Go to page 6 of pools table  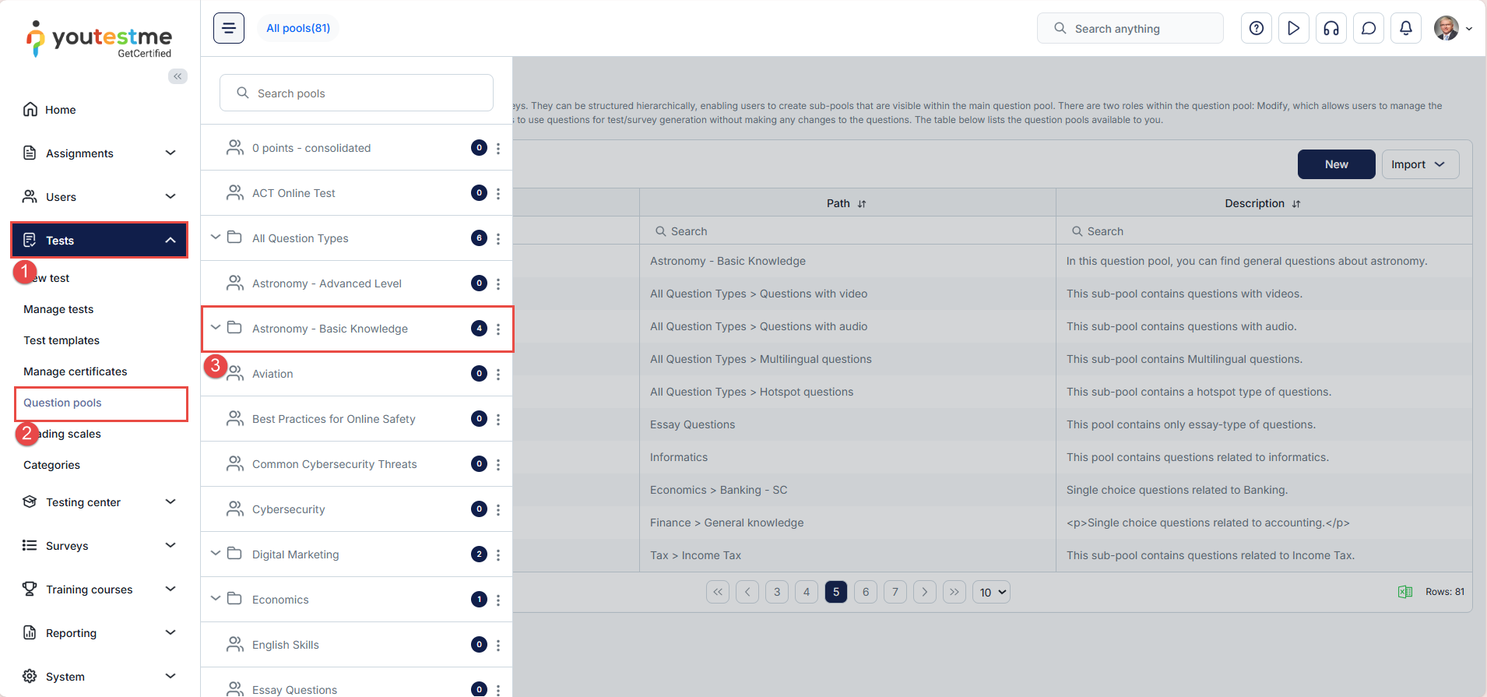(865, 592)
